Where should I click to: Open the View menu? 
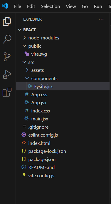tap(71, 6)
